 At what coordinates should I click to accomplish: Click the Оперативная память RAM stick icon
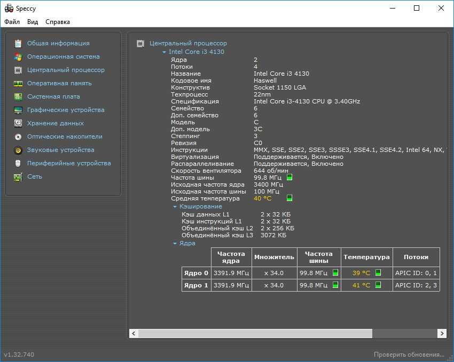[18, 84]
